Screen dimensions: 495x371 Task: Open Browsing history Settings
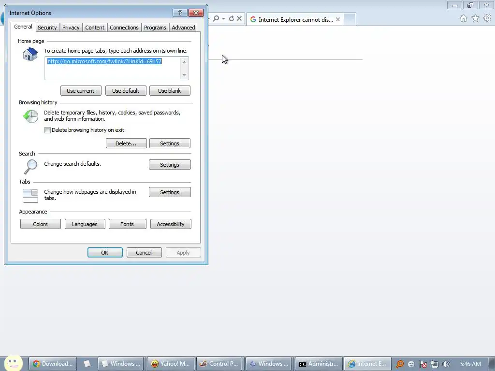point(170,143)
